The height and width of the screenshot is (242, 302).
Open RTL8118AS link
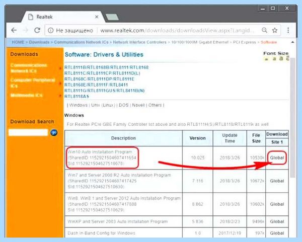coord(77,96)
